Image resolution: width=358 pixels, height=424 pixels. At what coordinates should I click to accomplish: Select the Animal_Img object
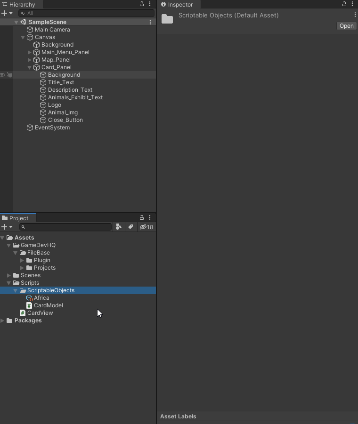tap(63, 112)
